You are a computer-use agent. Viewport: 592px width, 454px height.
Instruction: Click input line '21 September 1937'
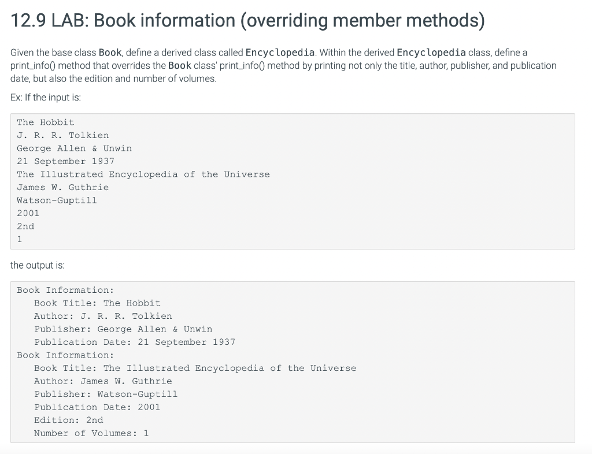pyautogui.click(x=65, y=161)
